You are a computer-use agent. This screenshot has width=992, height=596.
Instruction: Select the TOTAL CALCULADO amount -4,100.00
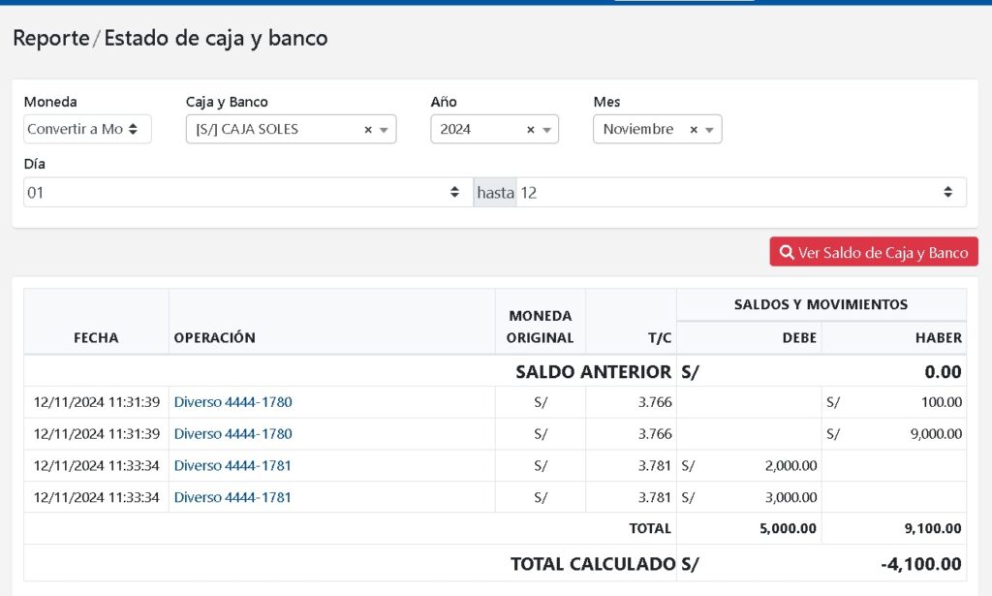(920, 564)
